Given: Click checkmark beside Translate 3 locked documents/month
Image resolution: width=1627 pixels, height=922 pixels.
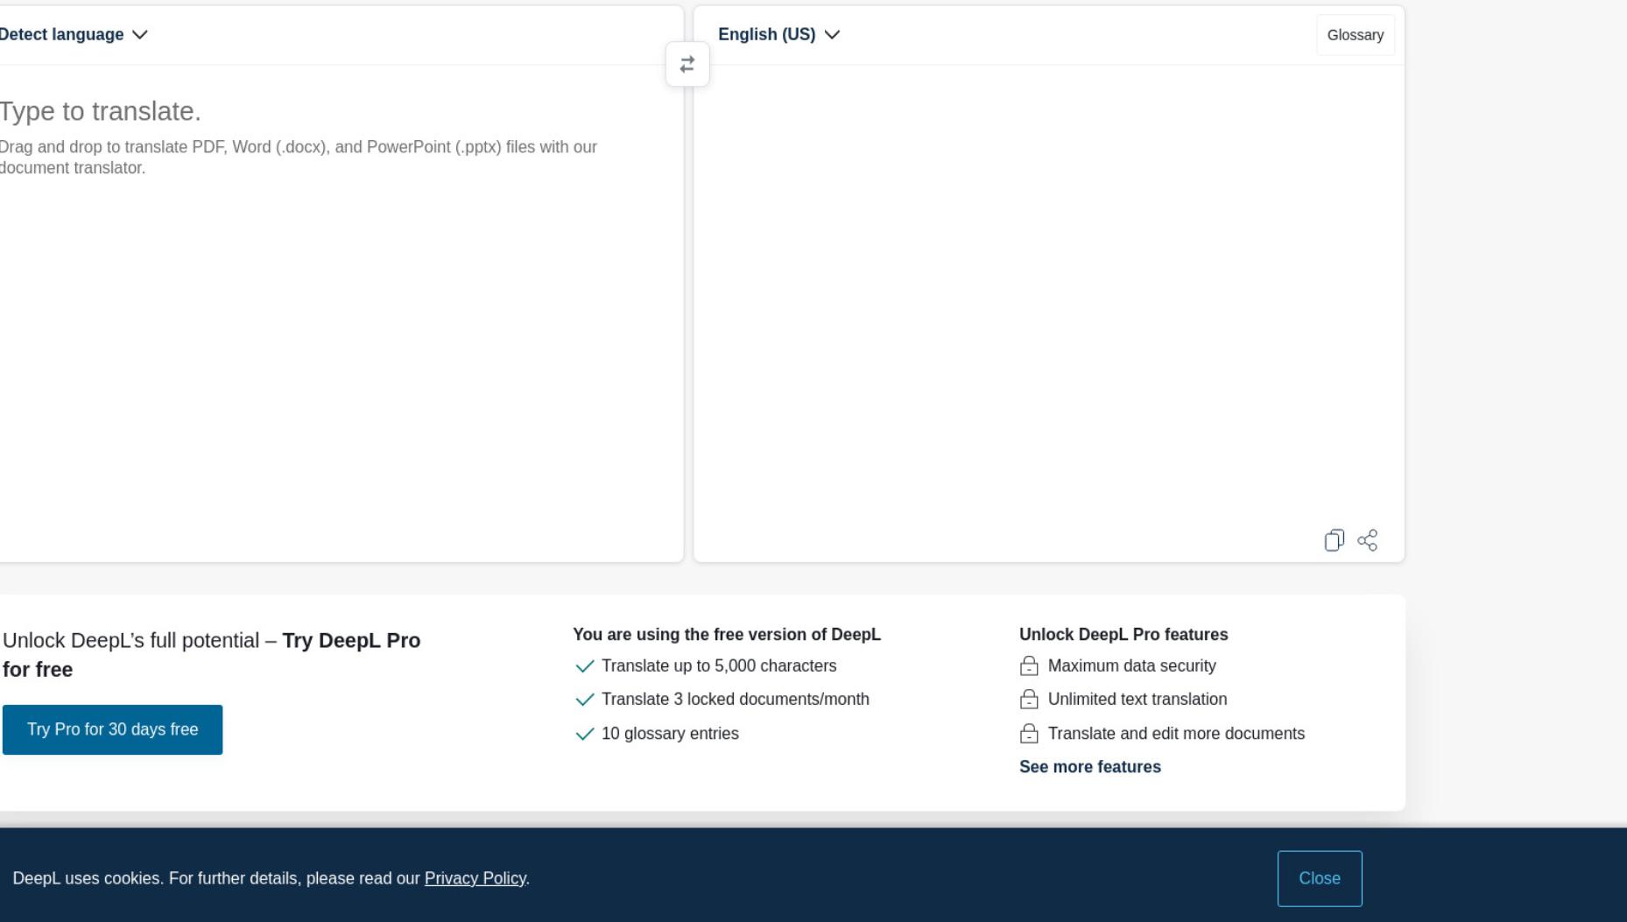Looking at the screenshot, I should tap(584, 700).
